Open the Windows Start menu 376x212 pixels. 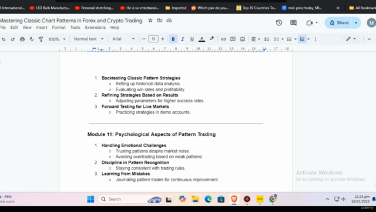pos(90,199)
